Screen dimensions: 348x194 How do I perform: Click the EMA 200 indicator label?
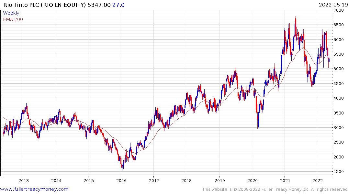pos(13,19)
